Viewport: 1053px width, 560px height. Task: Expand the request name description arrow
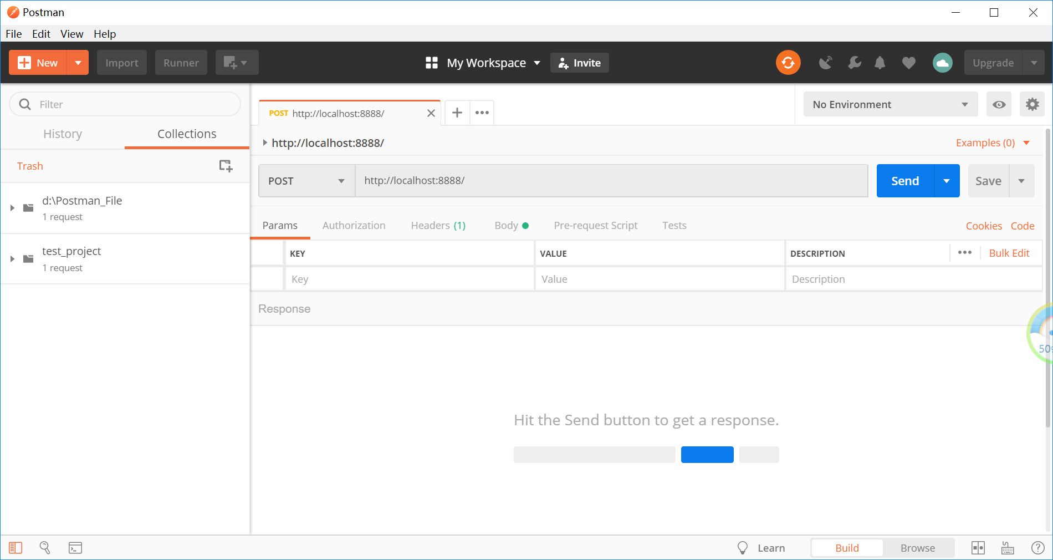click(x=265, y=142)
